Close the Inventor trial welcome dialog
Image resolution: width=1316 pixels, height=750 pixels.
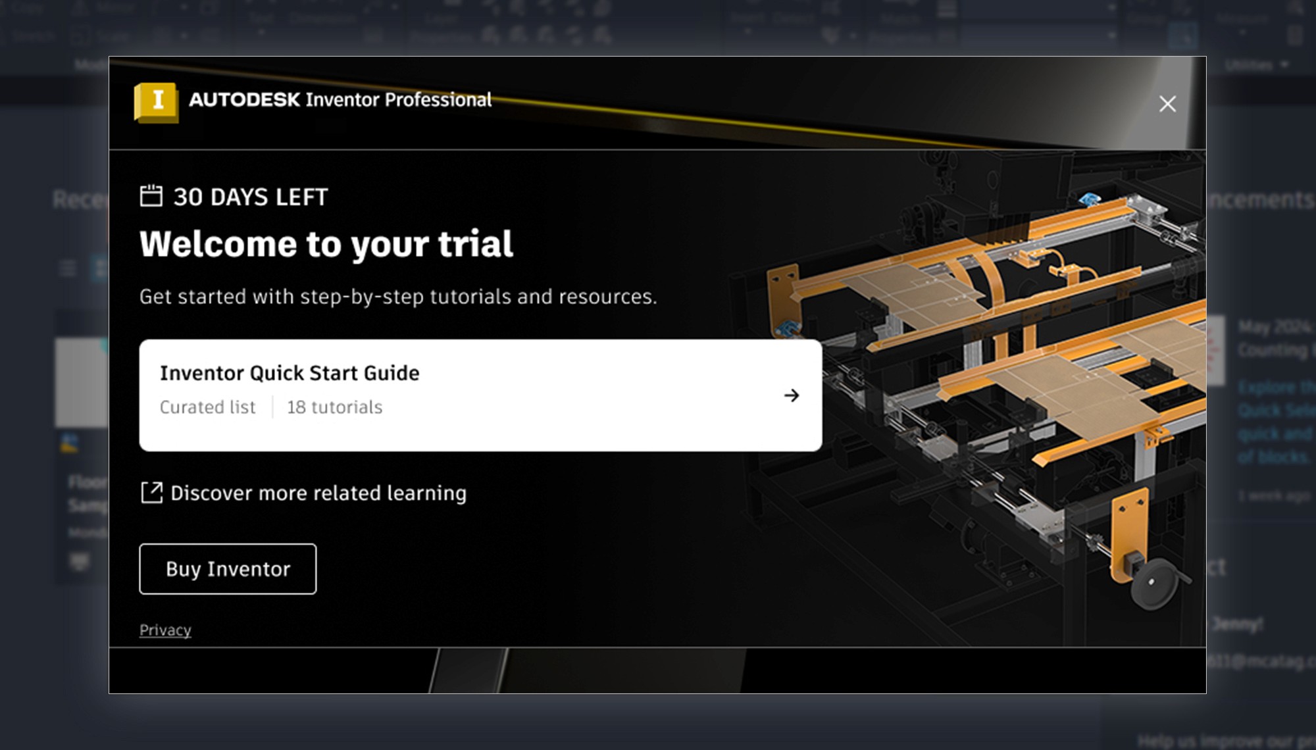point(1167,104)
